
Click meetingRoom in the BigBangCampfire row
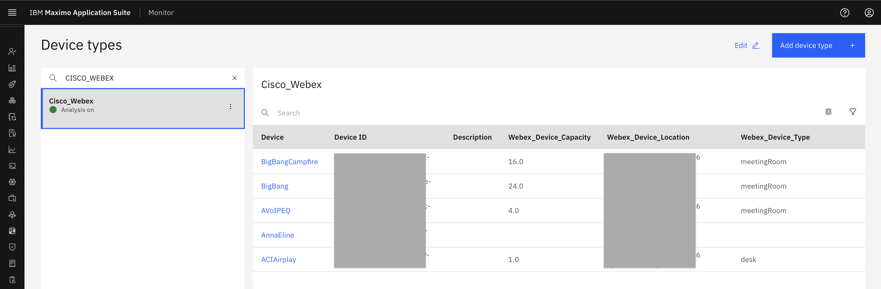point(763,162)
